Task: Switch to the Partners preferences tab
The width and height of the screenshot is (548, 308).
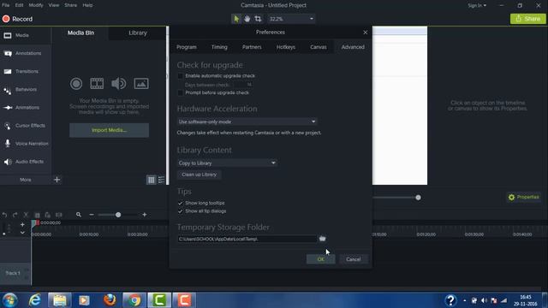Action: pos(252,47)
